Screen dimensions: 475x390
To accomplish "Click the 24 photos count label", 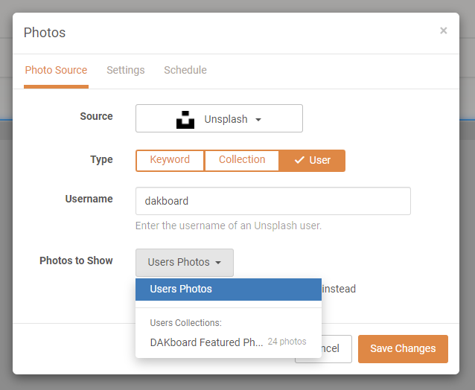I will coord(287,342).
